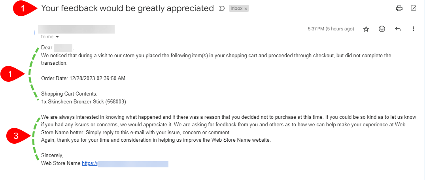
Task: Print this email
Action: point(399,8)
